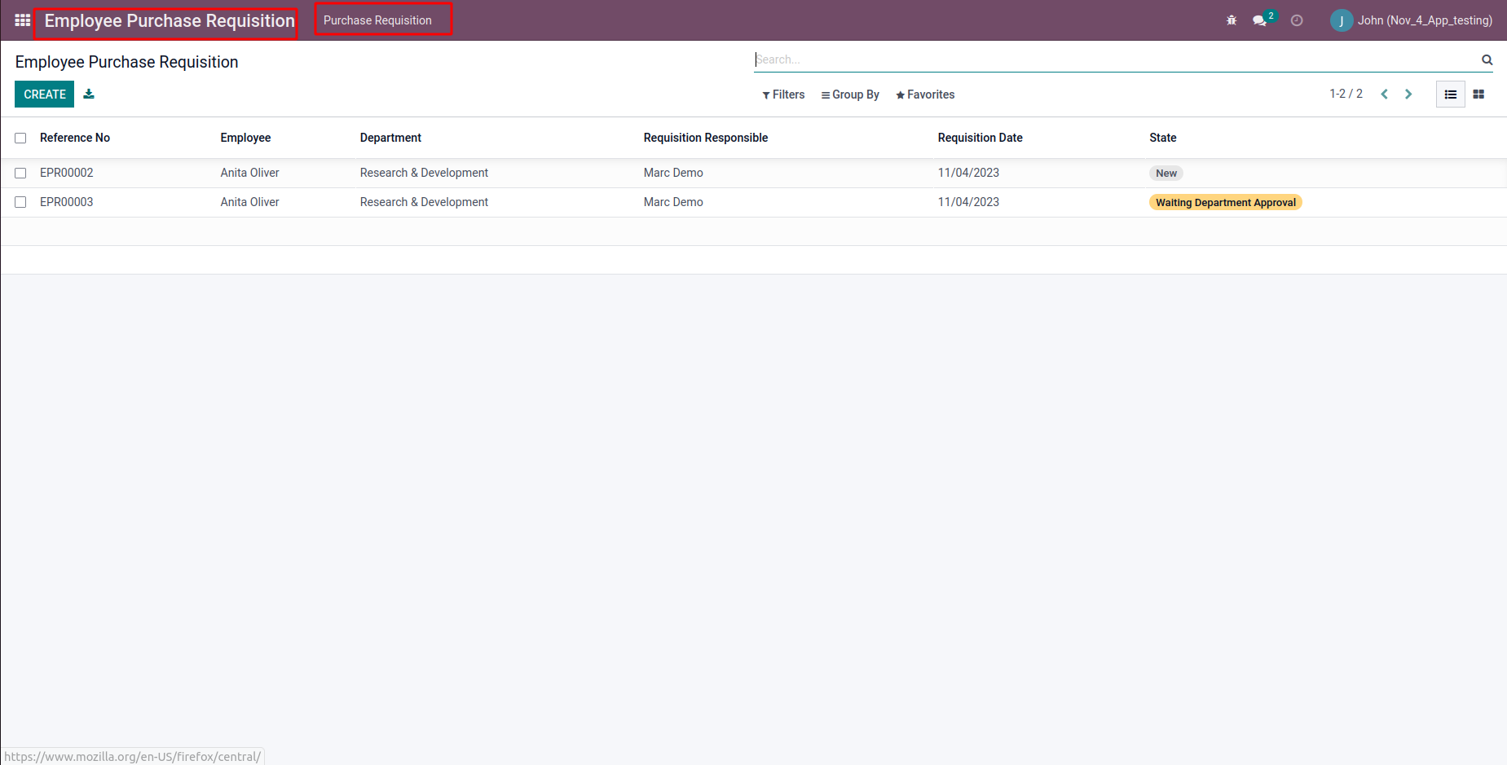
Task: Click date 11/04/2023 in EPR00003 row
Action: 968,202
